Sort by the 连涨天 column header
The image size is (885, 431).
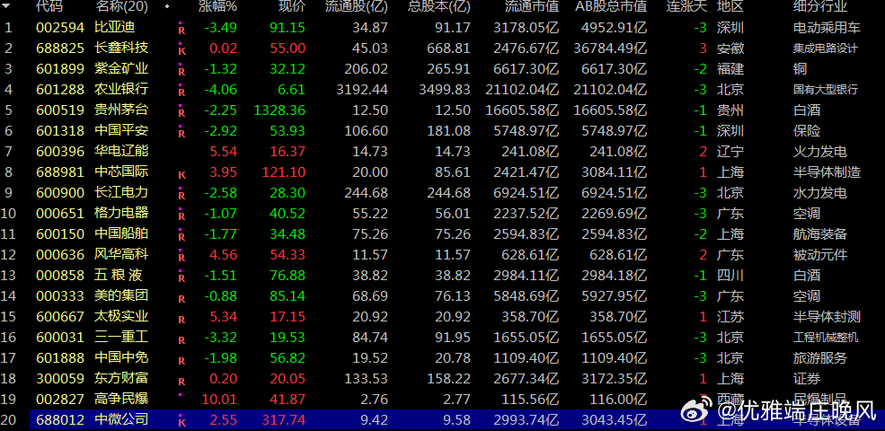686,7
